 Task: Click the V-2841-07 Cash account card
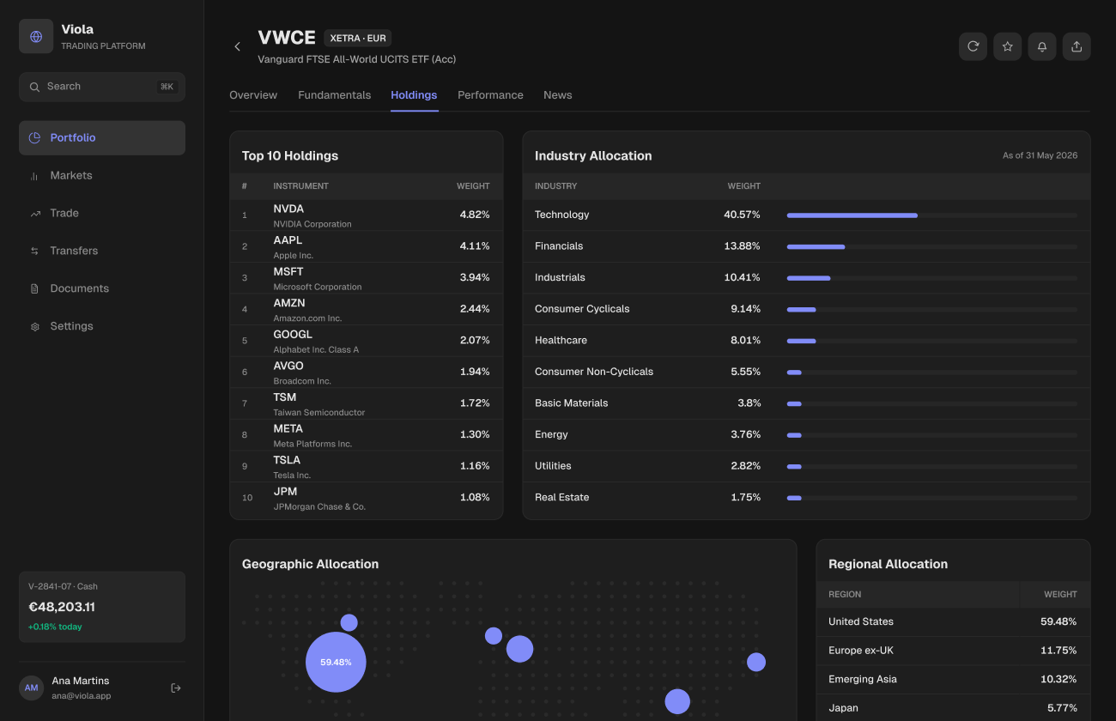pos(102,607)
